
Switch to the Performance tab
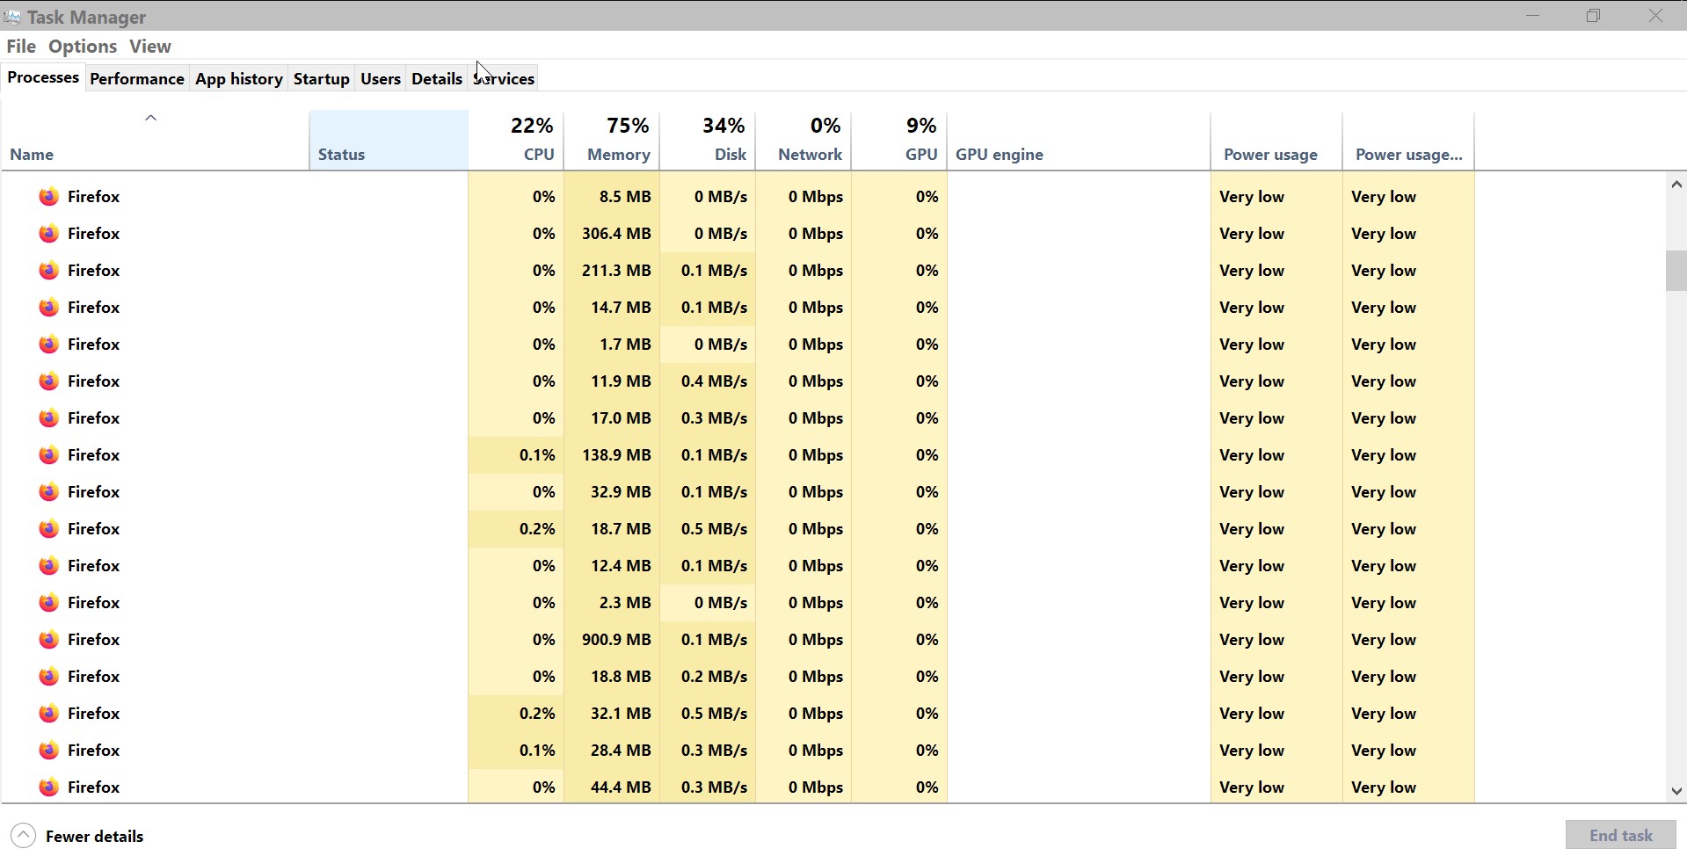[137, 78]
